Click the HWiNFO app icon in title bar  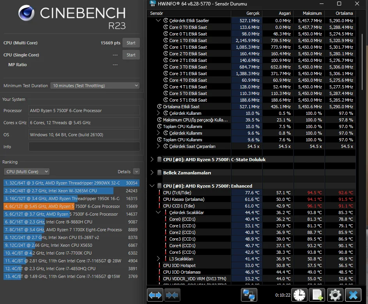pos(152,4)
